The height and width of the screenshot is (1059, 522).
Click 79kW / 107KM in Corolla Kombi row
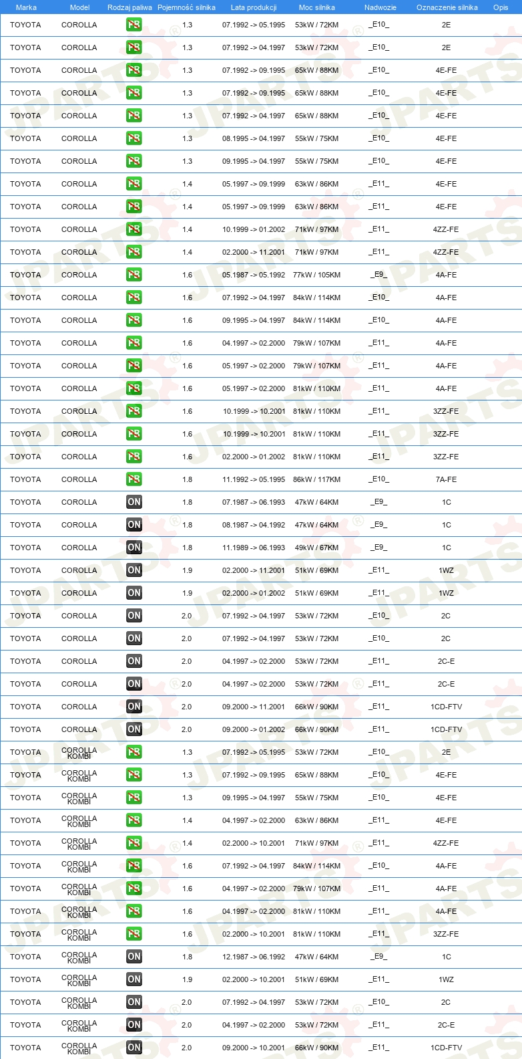pyautogui.click(x=316, y=889)
